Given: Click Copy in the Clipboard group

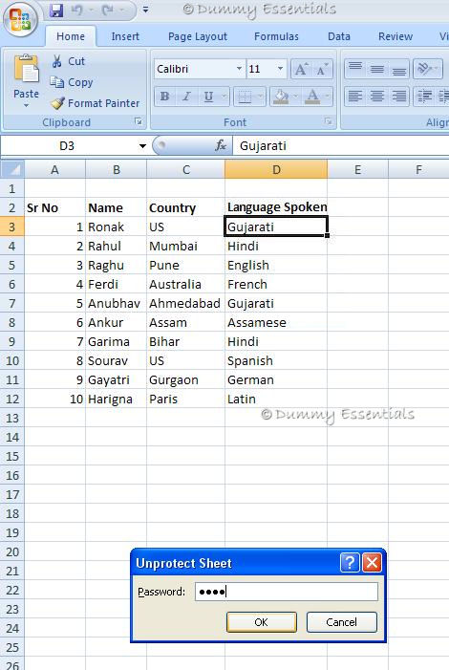Looking at the screenshot, I should click(x=72, y=82).
